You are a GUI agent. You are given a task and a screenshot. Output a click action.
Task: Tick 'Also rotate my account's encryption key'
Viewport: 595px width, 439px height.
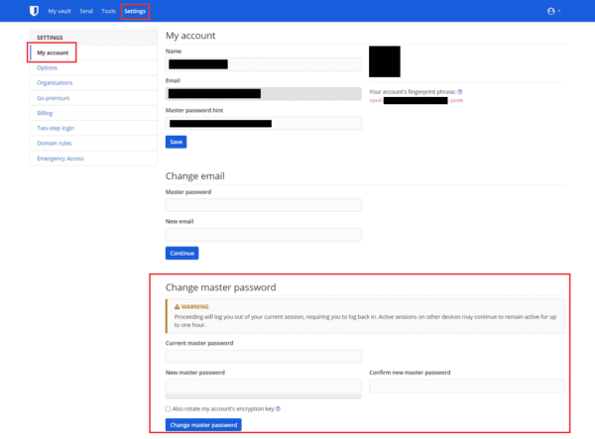168,408
